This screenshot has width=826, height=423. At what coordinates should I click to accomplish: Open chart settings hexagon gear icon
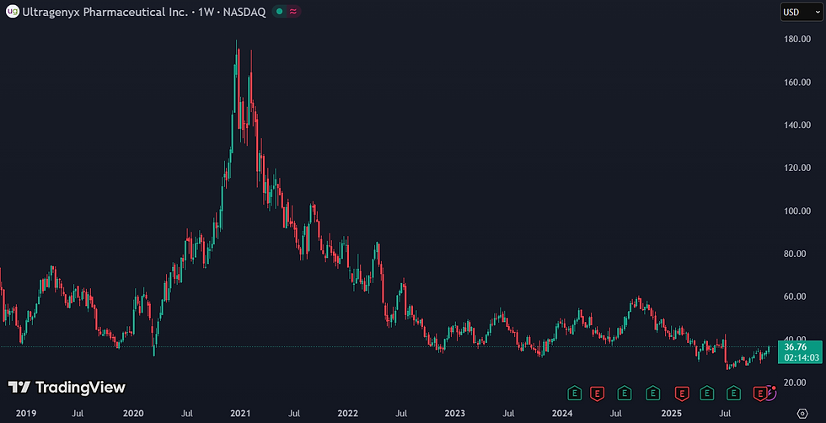[802, 413]
